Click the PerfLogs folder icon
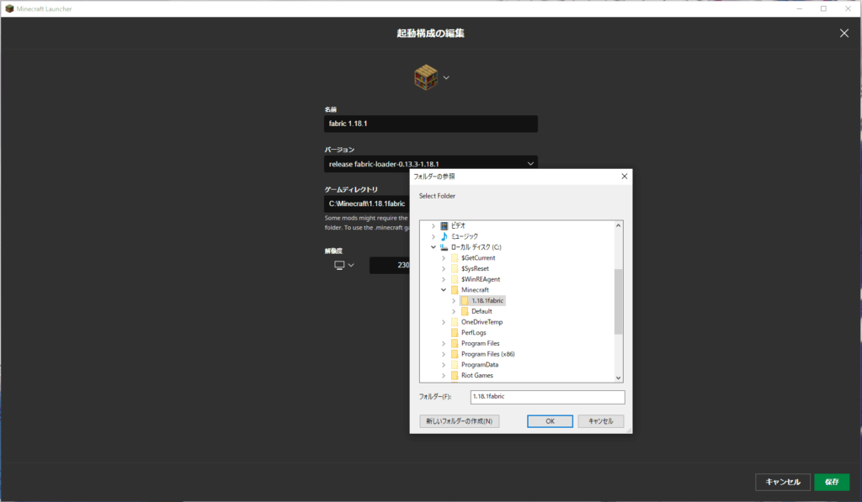Screen dimensions: 862x502 [x=455, y=333]
